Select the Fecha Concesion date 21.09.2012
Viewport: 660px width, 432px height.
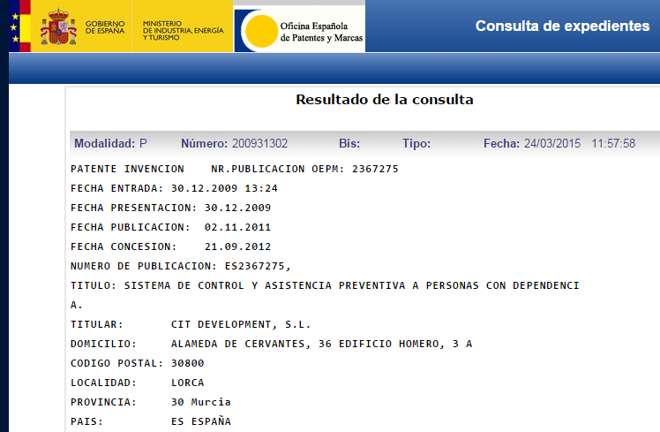coord(238,246)
